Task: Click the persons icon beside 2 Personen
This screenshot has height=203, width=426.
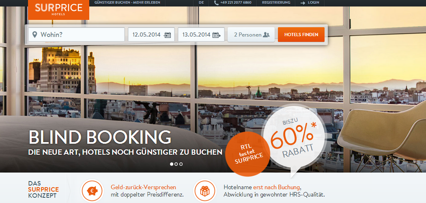Action: [266, 35]
